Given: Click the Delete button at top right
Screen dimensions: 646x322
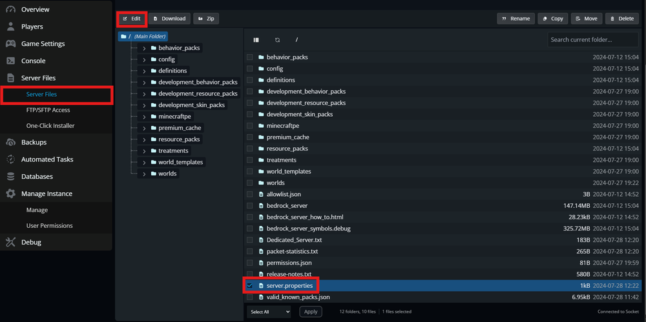Looking at the screenshot, I should coord(621,19).
